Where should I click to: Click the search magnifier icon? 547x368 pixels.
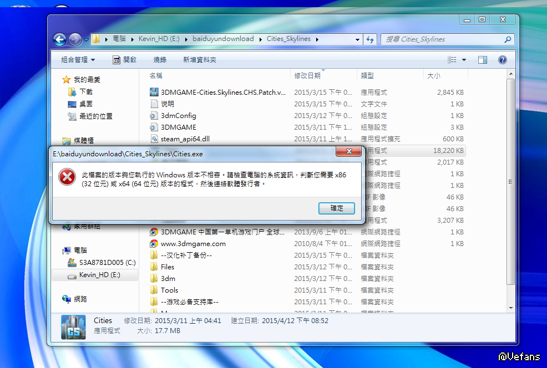(508, 39)
